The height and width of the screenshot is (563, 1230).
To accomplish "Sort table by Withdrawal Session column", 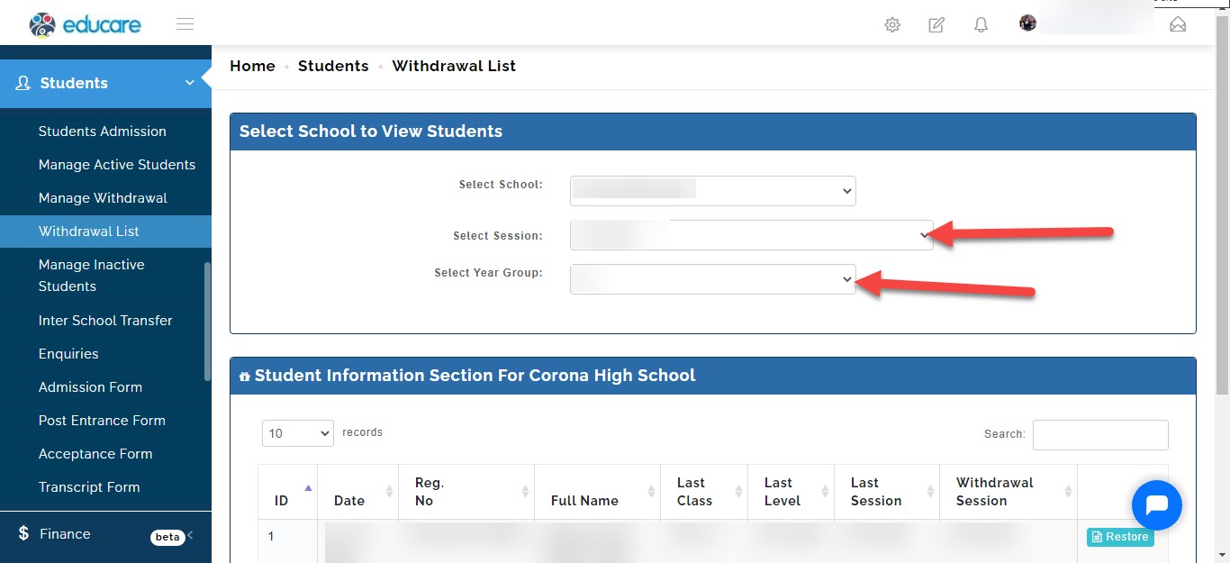I will 1008,492.
